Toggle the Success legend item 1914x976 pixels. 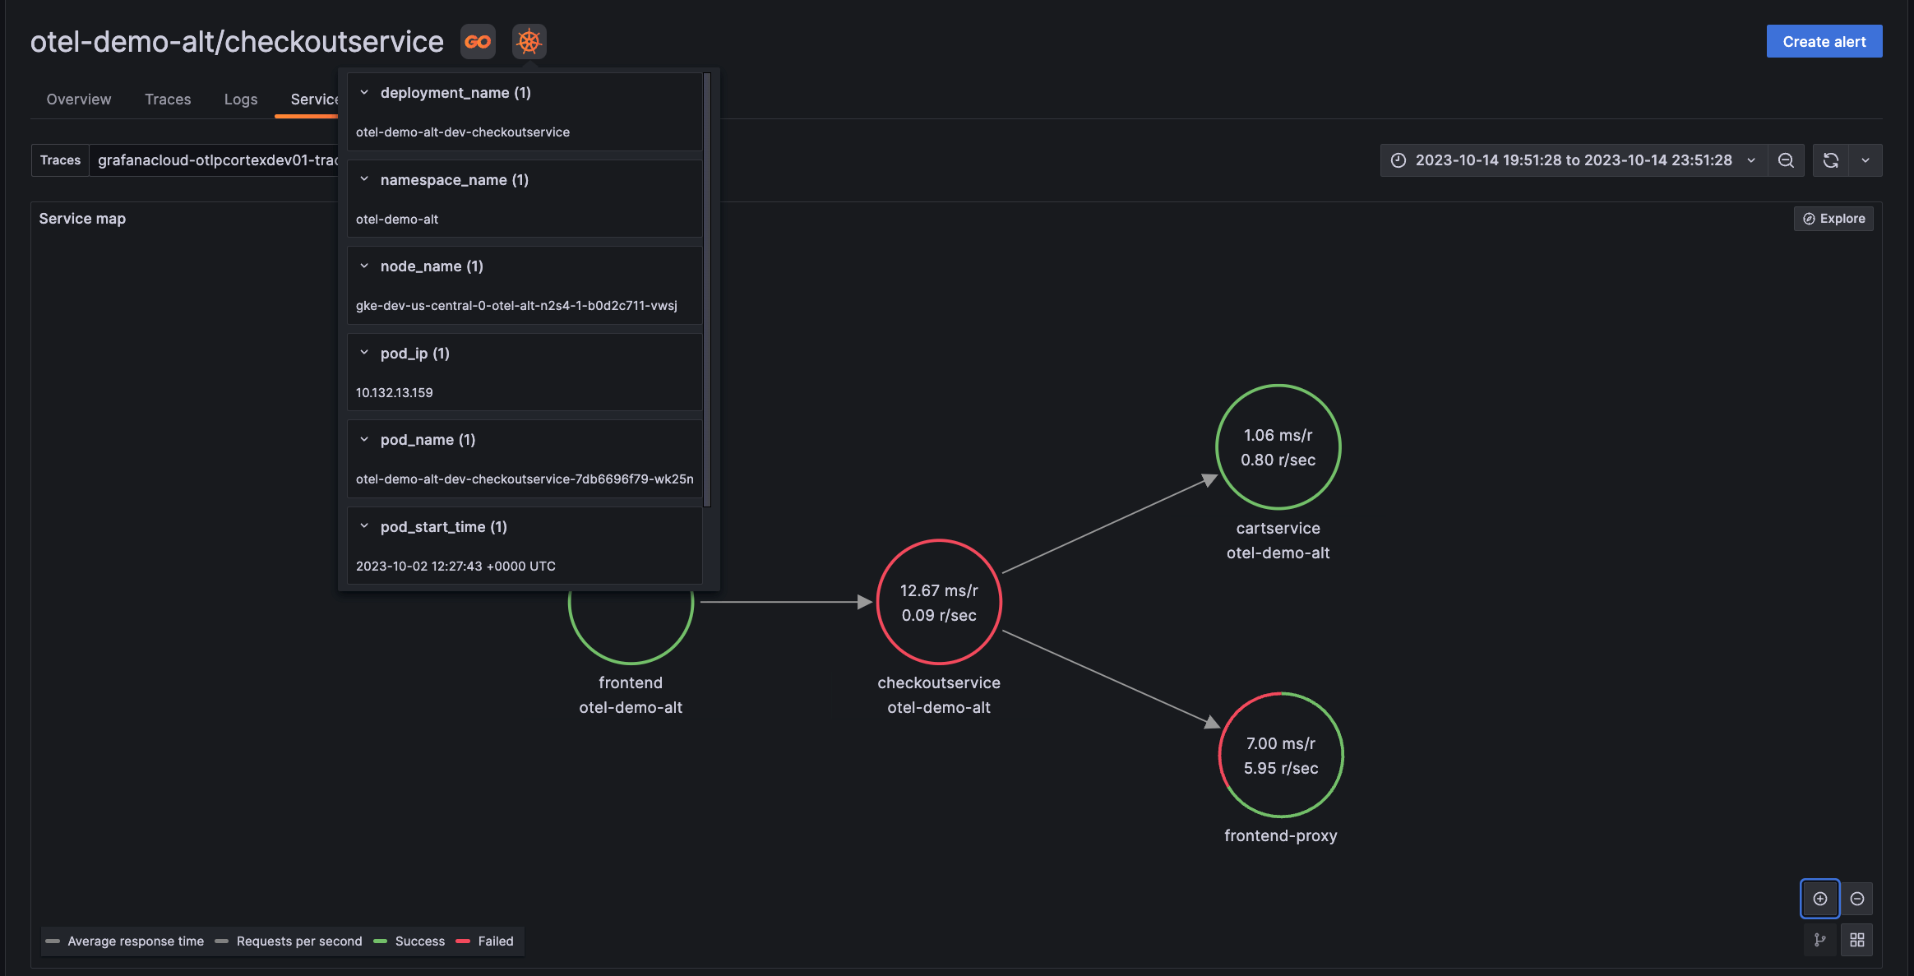pyautogui.click(x=419, y=941)
